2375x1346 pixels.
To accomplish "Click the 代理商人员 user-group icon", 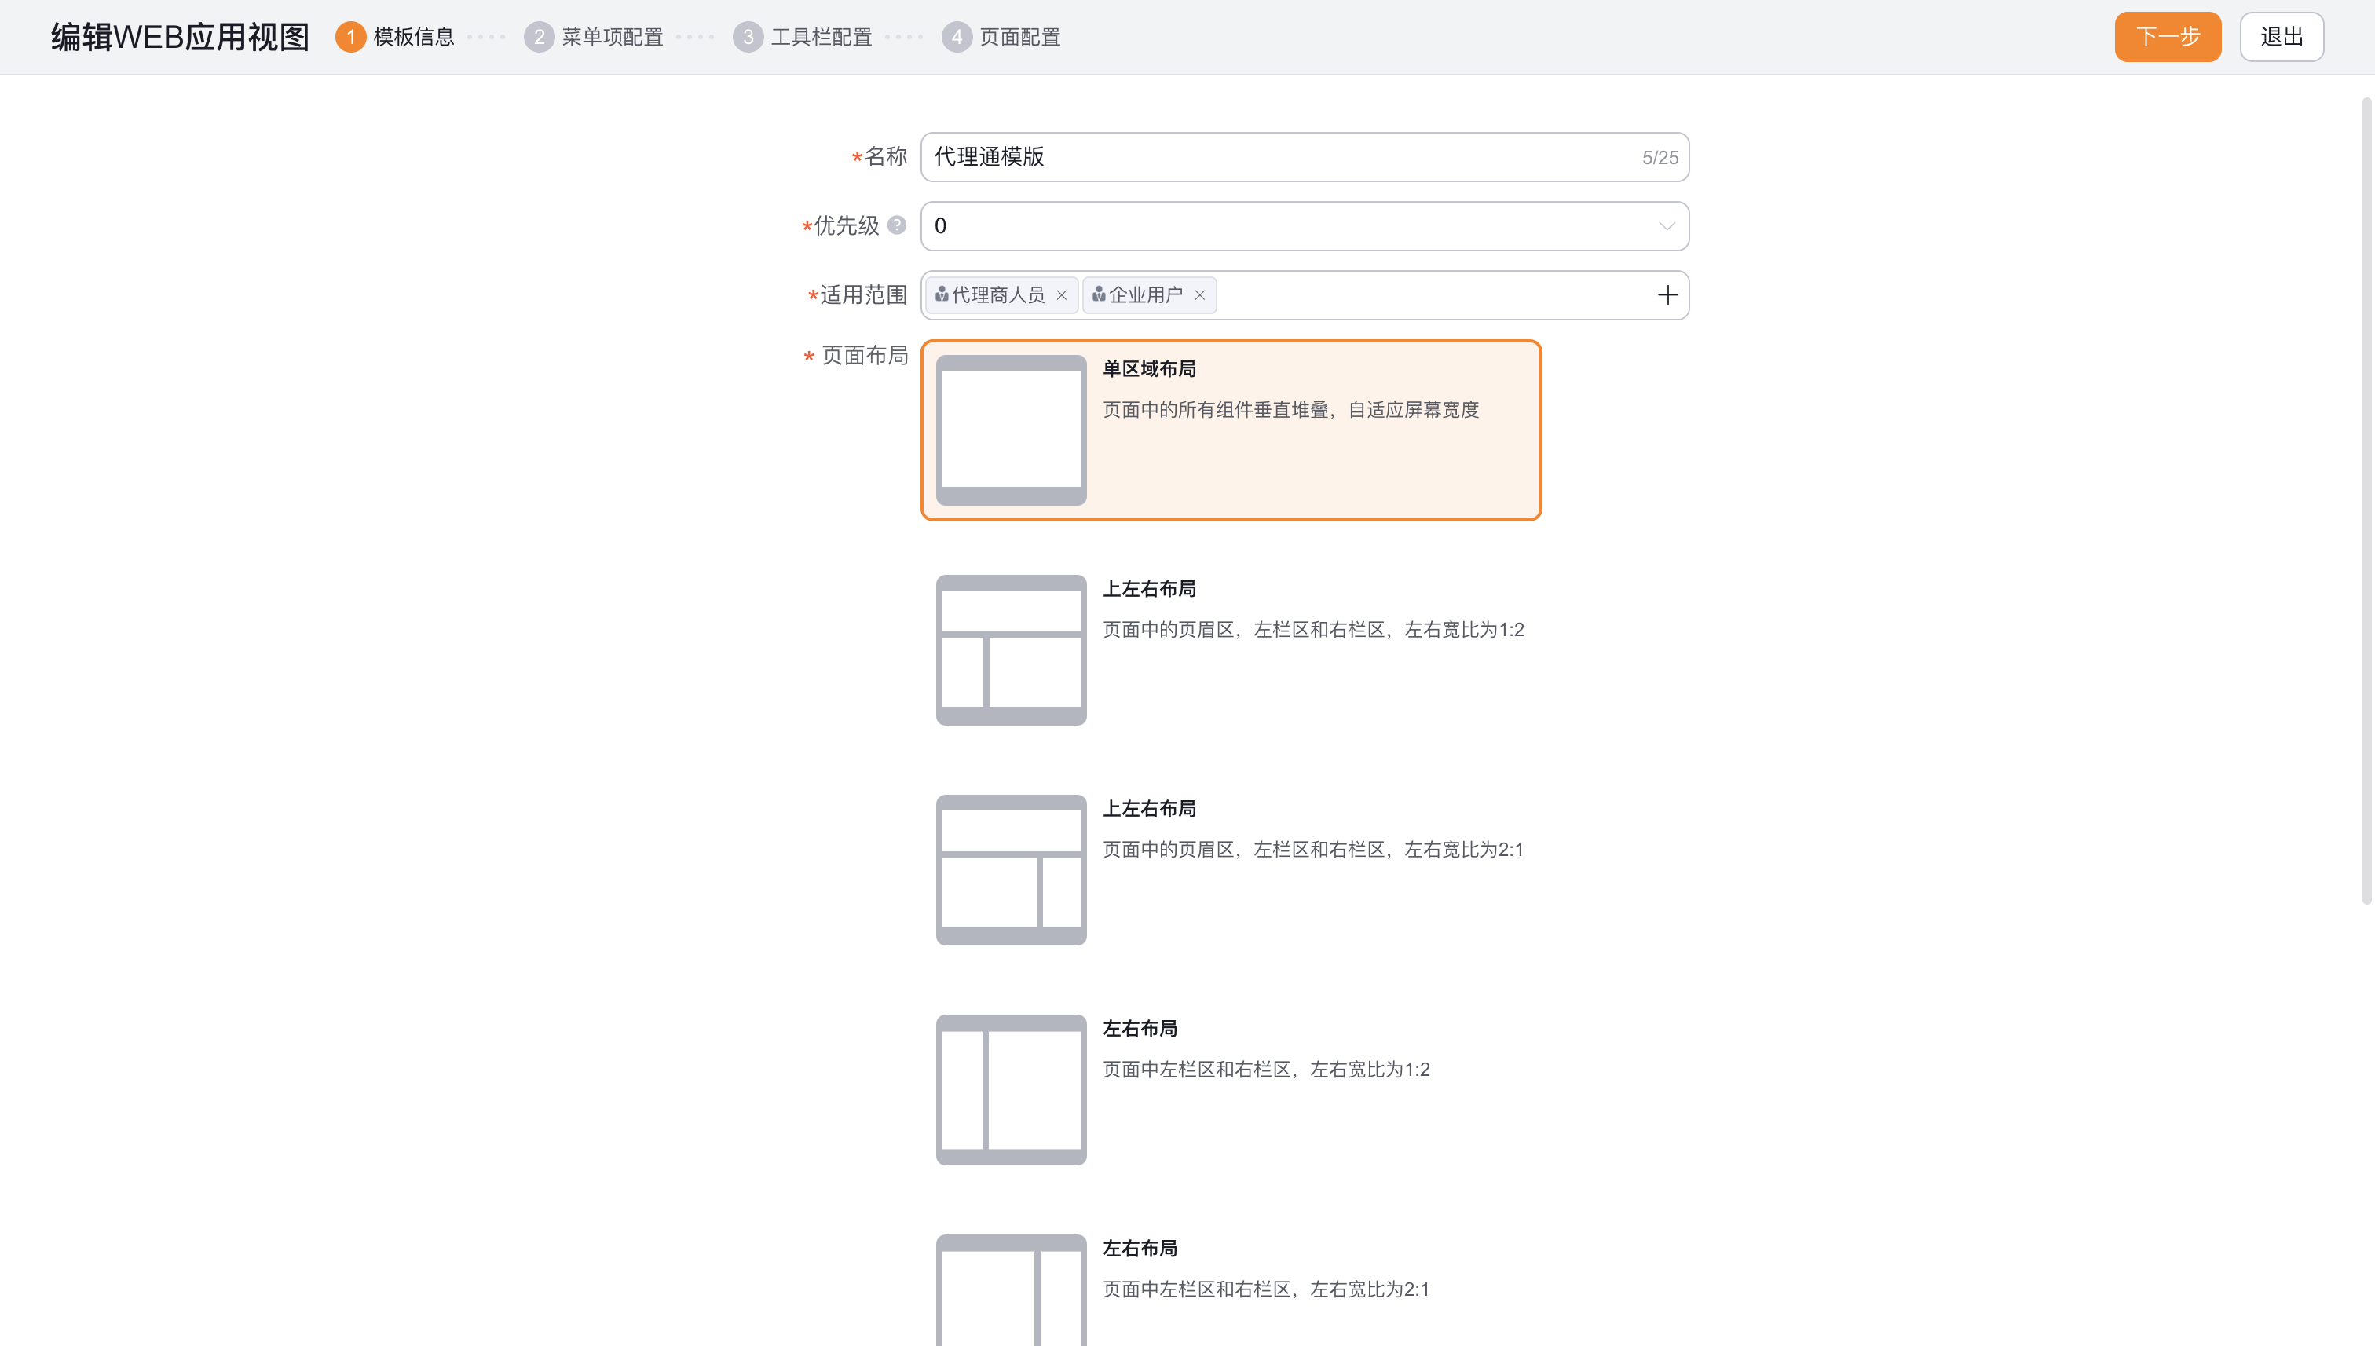I will [941, 294].
